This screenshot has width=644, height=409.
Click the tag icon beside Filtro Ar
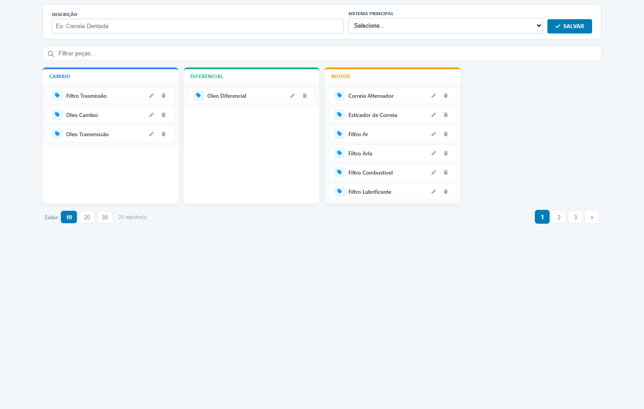coord(339,134)
